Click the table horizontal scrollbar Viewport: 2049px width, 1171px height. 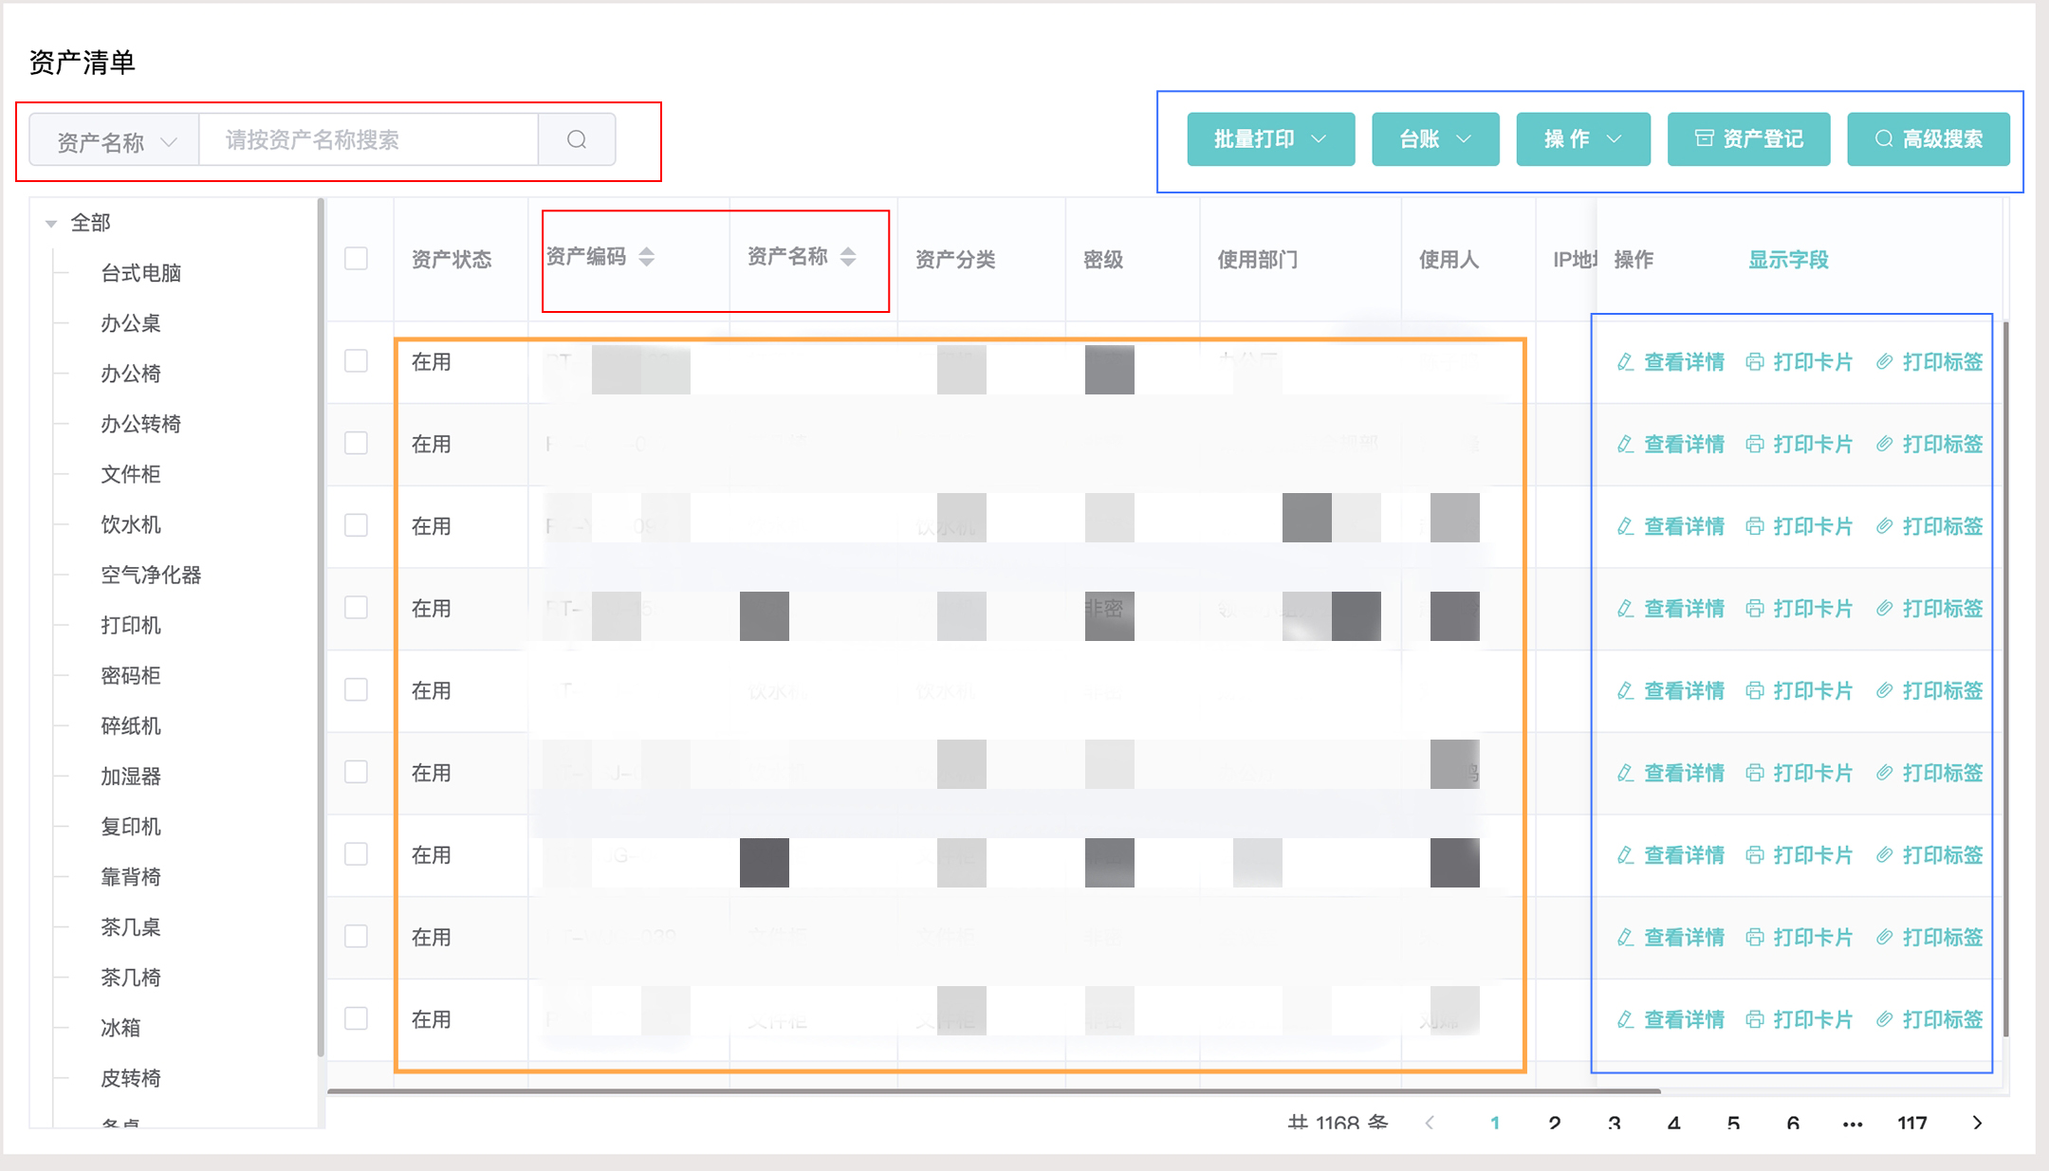point(993,1091)
